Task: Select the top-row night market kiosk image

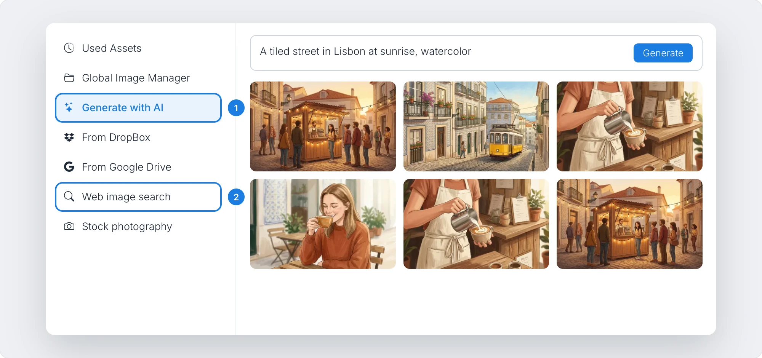Action: (323, 126)
